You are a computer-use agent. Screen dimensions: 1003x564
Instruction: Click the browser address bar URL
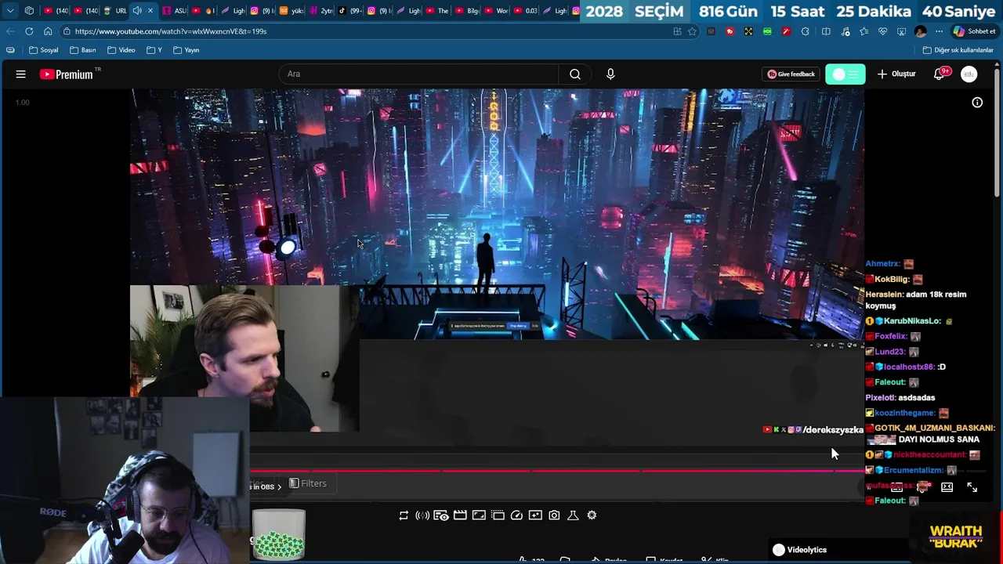[171, 31]
